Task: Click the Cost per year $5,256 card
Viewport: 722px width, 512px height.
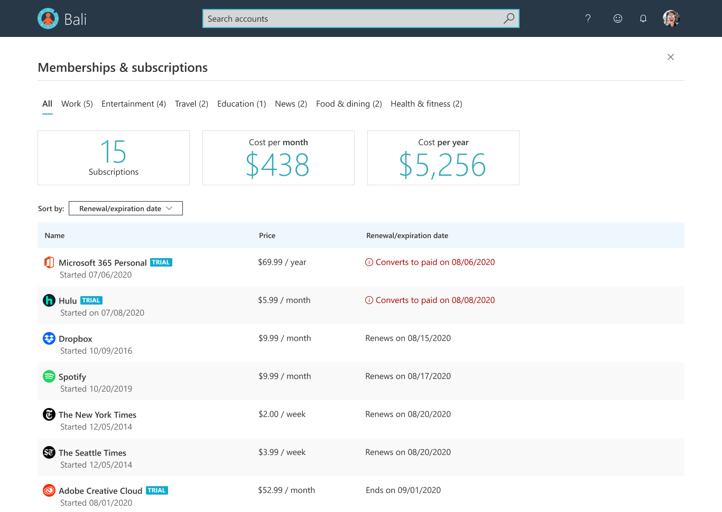Action: pyautogui.click(x=443, y=158)
